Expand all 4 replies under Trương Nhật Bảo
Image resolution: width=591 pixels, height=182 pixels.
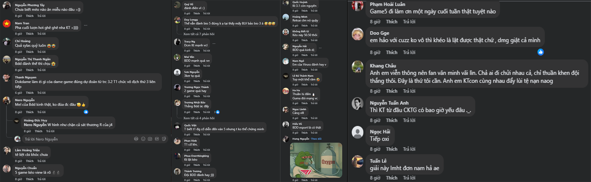tap(199, 118)
